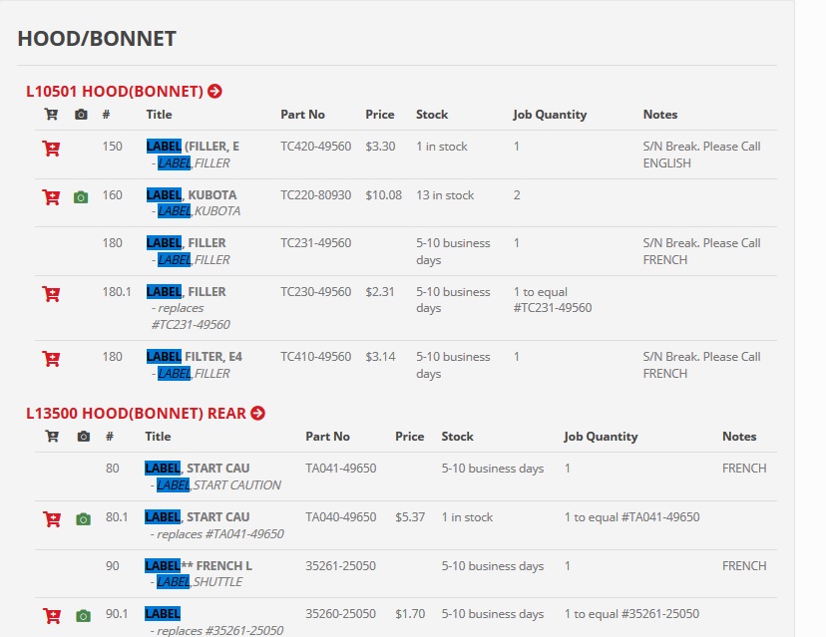Click arrow icon next to L13500 REAR
The width and height of the screenshot is (826, 637).
pyautogui.click(x=257, y=414)
